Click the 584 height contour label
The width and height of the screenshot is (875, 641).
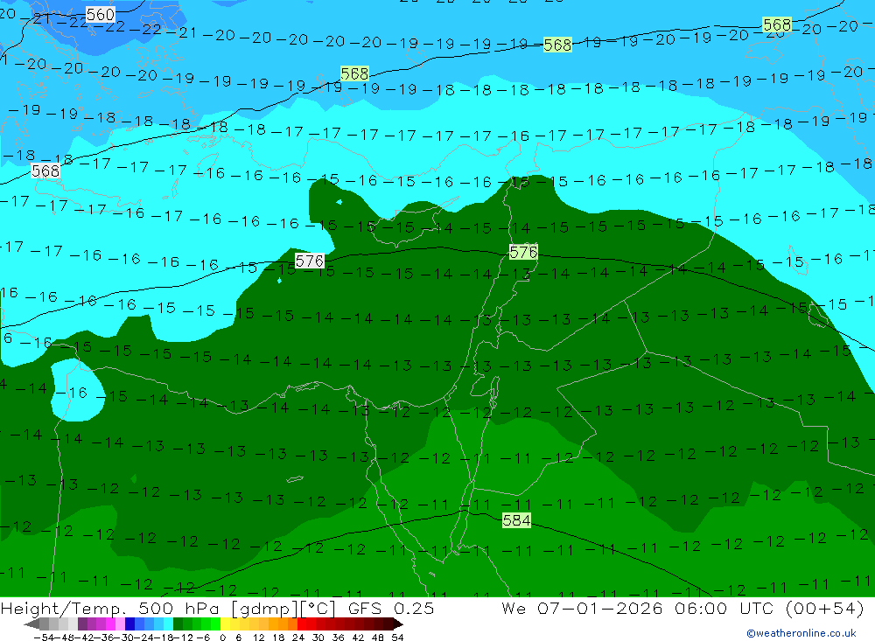[x=516, y=520]
